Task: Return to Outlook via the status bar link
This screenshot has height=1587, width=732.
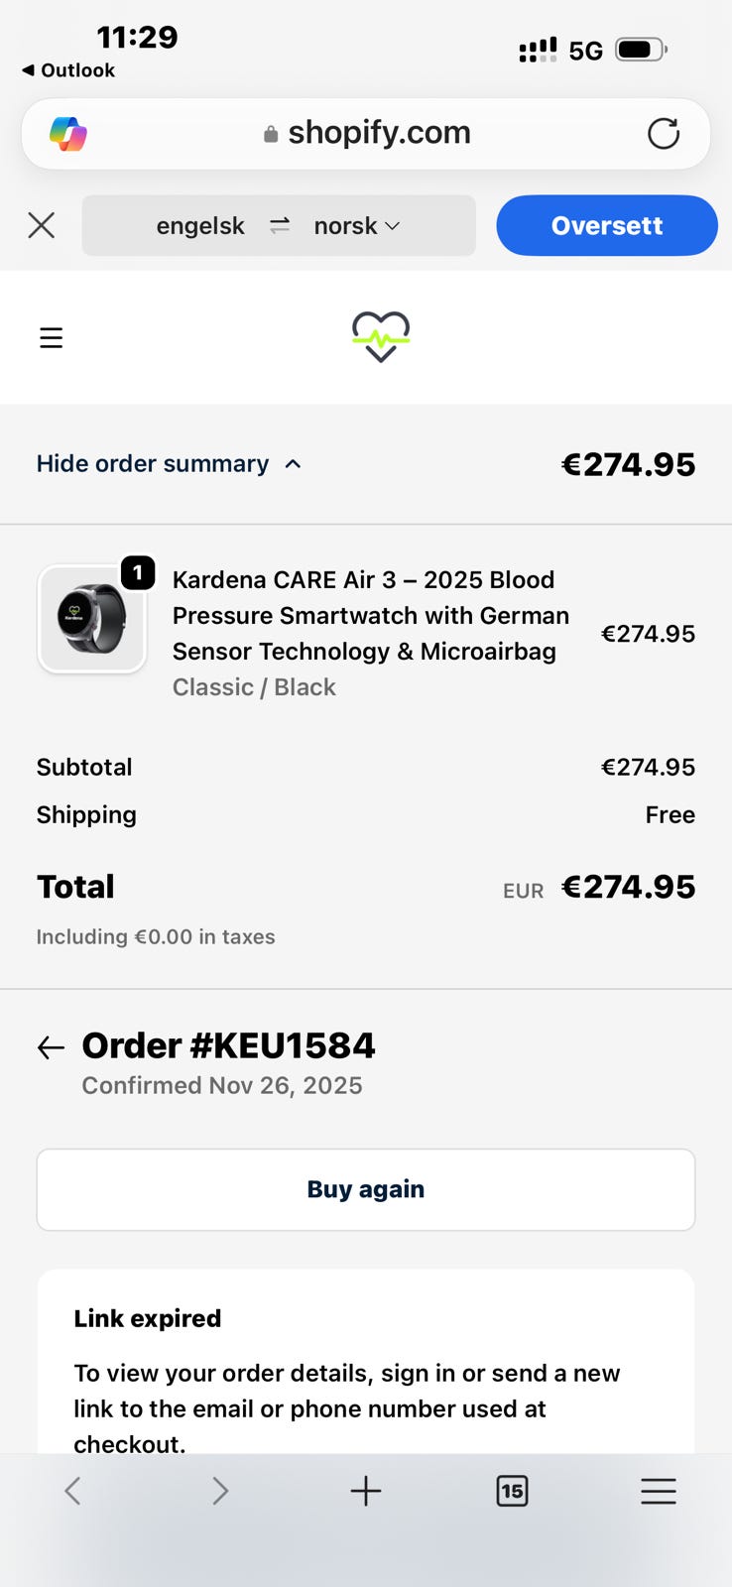Action: point(68,70)
